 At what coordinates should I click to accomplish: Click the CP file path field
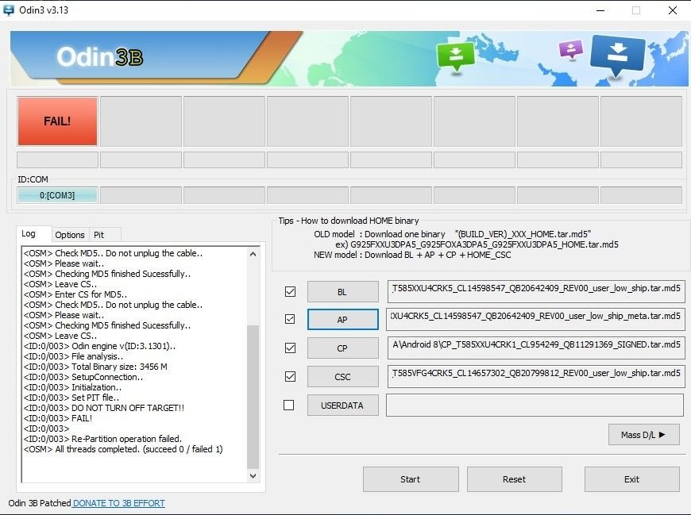click(536, 348)
